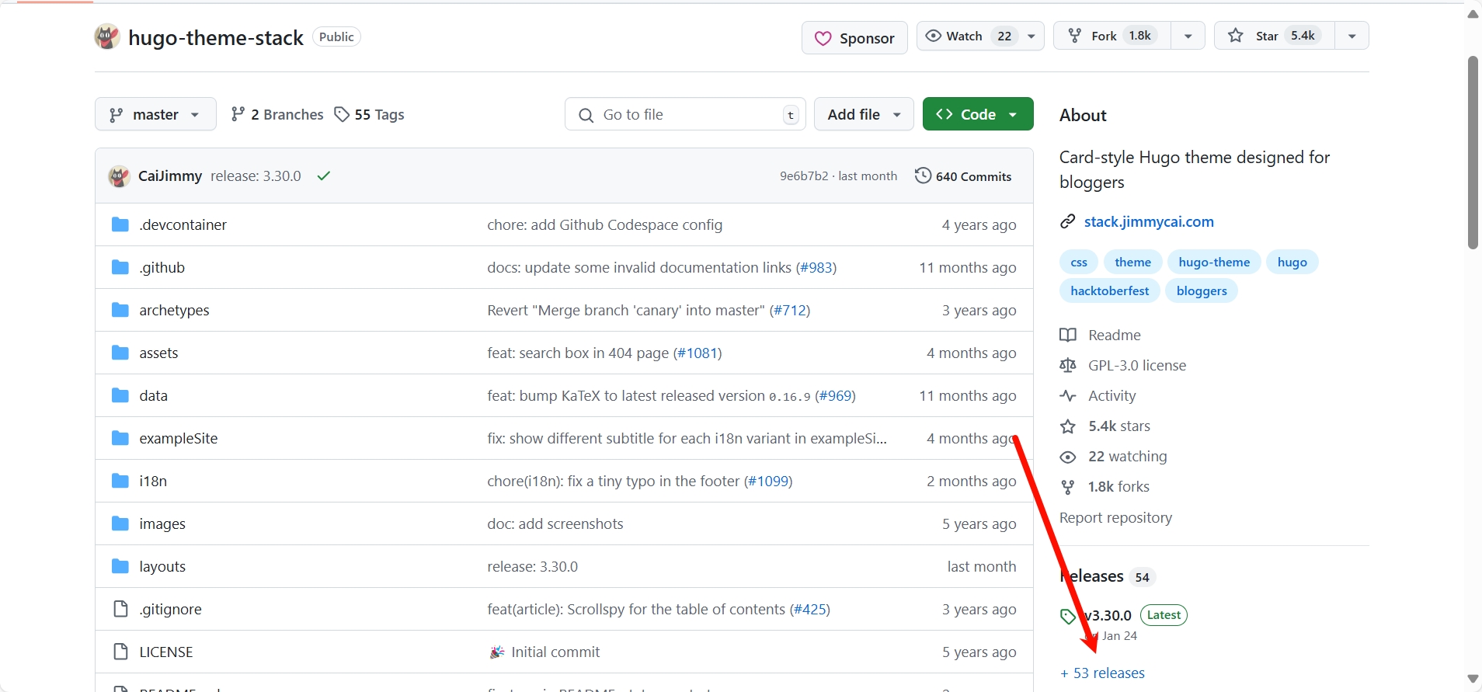Screen dimensions: 1482x692
Task: View the 22 watching link
Action: 1113,457
